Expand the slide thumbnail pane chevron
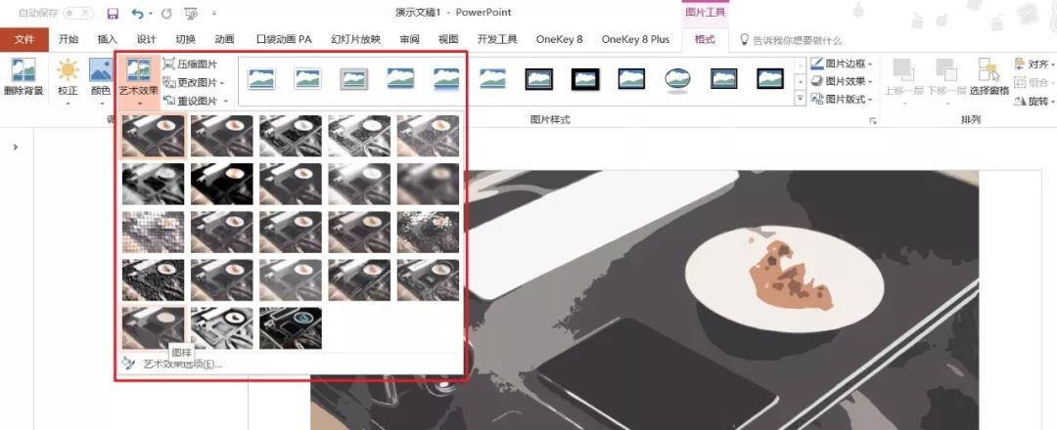This screenshot has height=430, width=1057. pyautogui.click(x=16, y=147)
